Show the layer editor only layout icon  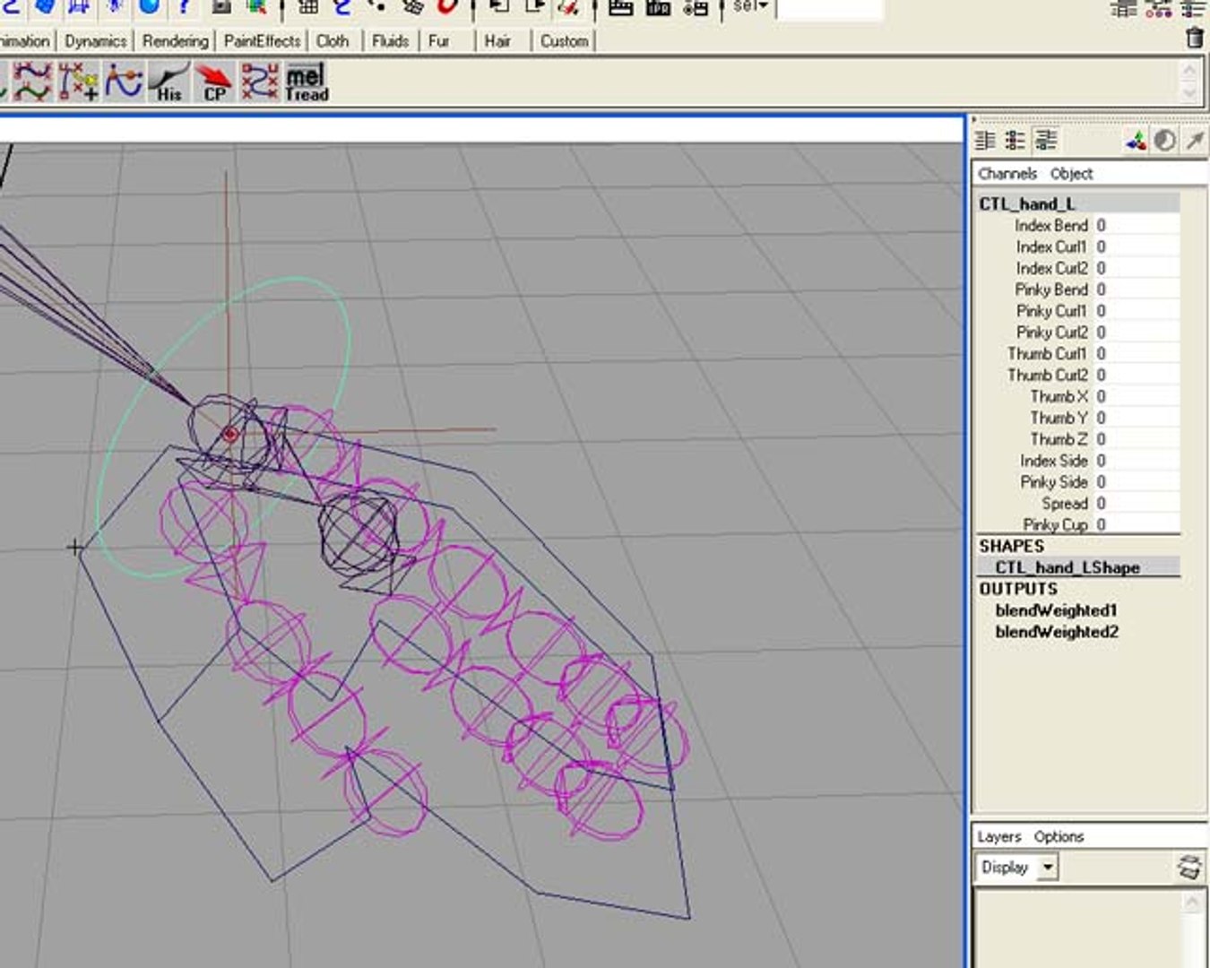pos(1016,141)
